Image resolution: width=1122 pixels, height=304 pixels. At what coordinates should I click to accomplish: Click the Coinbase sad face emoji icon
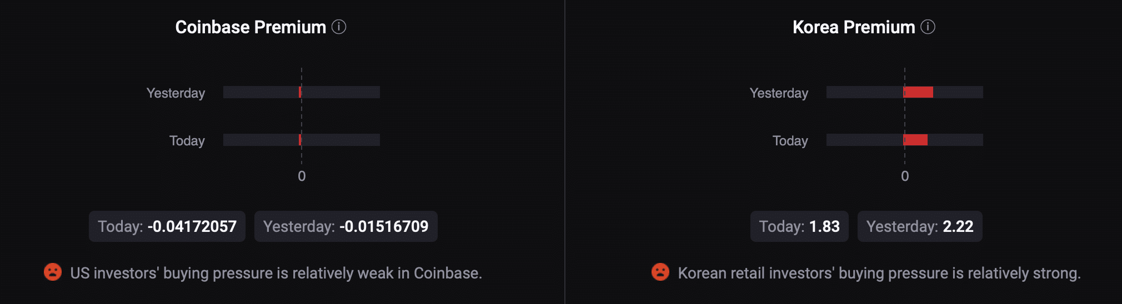tap(53, 272)
